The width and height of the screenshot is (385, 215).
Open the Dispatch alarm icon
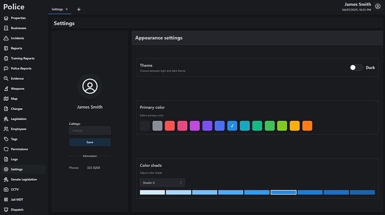pyautogui.click(x=6, y=209)
